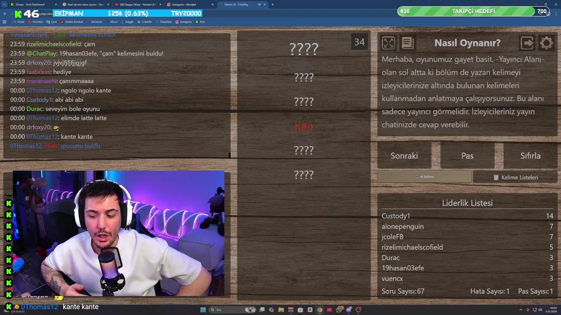Open the Gmail bookmark
This screenshot has width=561, height=315.
(18, 21)
